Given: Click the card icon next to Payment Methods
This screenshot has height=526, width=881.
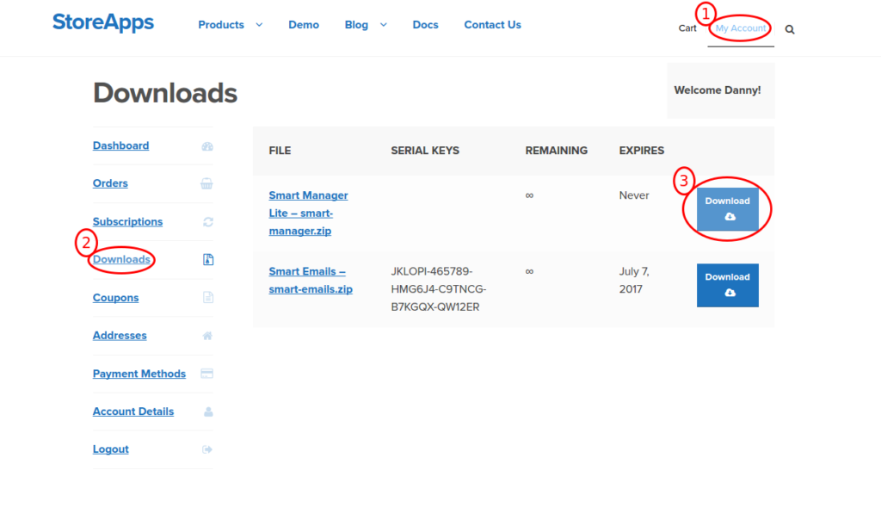Looking at the screenshot, I should [x=207, y=374].
